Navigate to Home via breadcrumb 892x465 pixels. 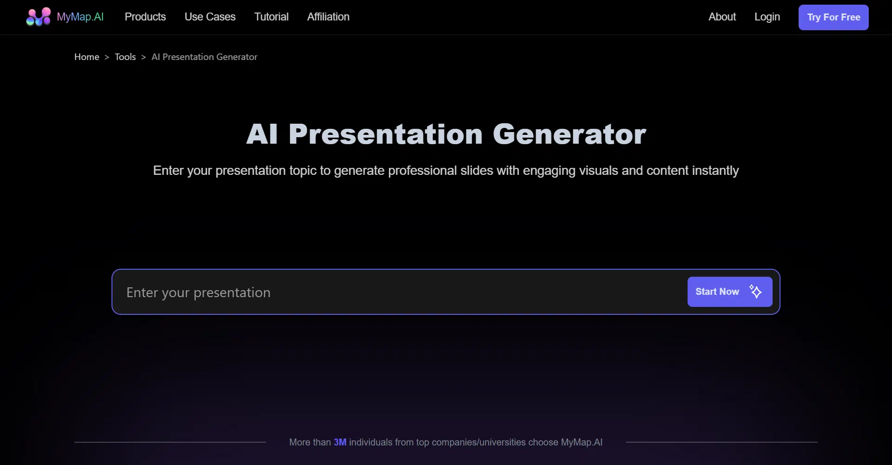tap(87, 57)
